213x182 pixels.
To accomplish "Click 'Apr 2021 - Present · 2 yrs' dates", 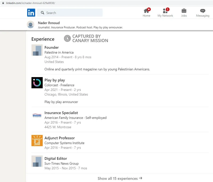I will tap(63, 90).
